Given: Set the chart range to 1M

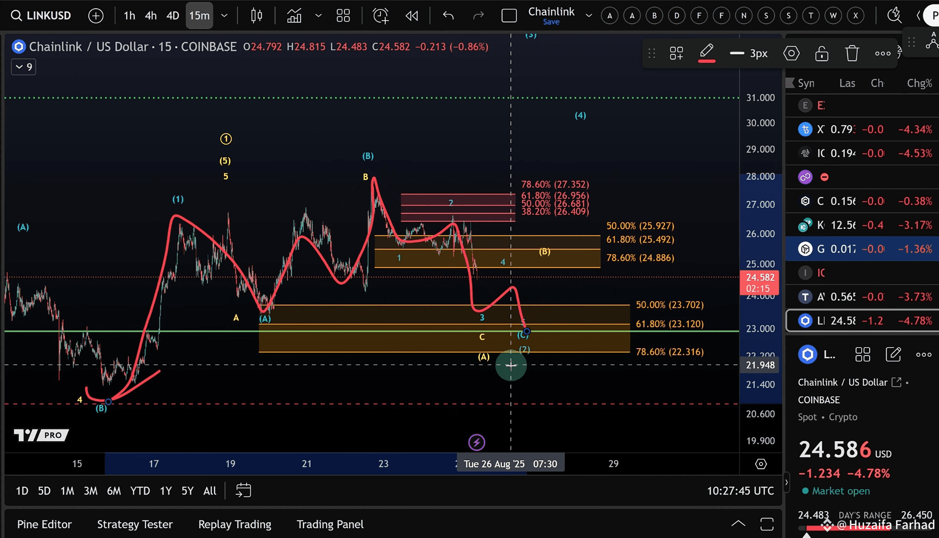Looking at the screenshot, I should [x=67, y=491].
